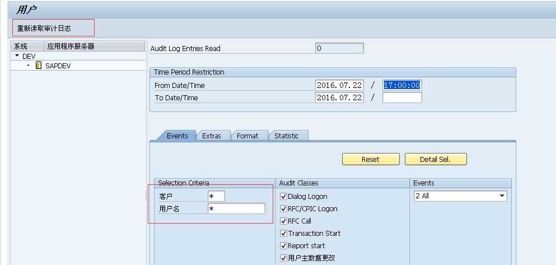Open the Statistic tab
The height and width of the screenshot is (265, 556).
[287, 136]
